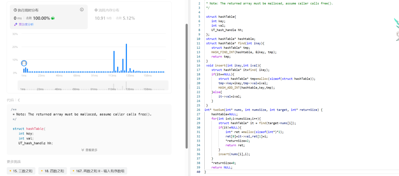
Task: Open related problem 15. 三数之和
Action: [x=21, y=171]
